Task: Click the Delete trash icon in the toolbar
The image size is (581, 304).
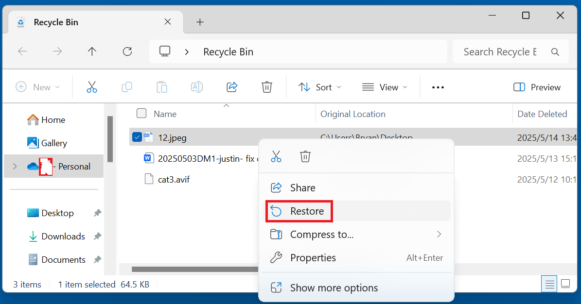Action: click(267, 87)
